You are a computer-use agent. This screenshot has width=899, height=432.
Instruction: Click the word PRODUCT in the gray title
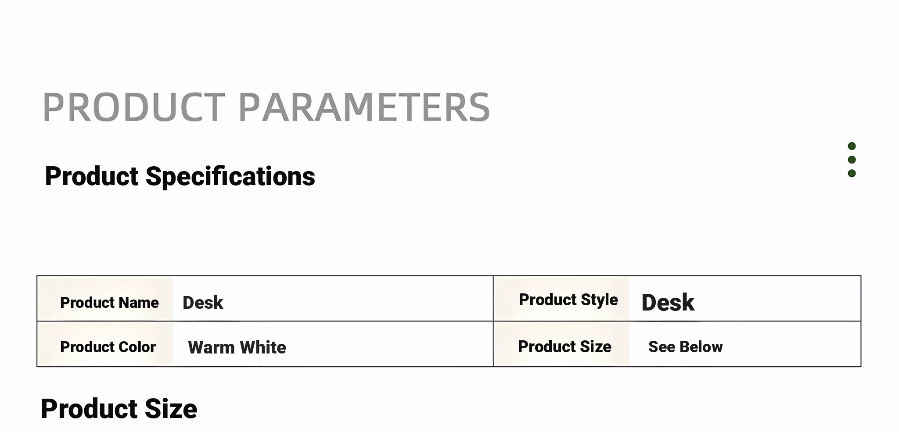tap(134, 107)
